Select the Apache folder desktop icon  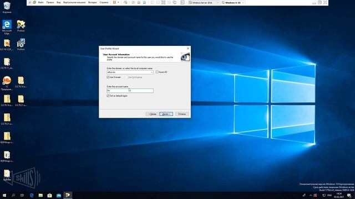point(7,175)
